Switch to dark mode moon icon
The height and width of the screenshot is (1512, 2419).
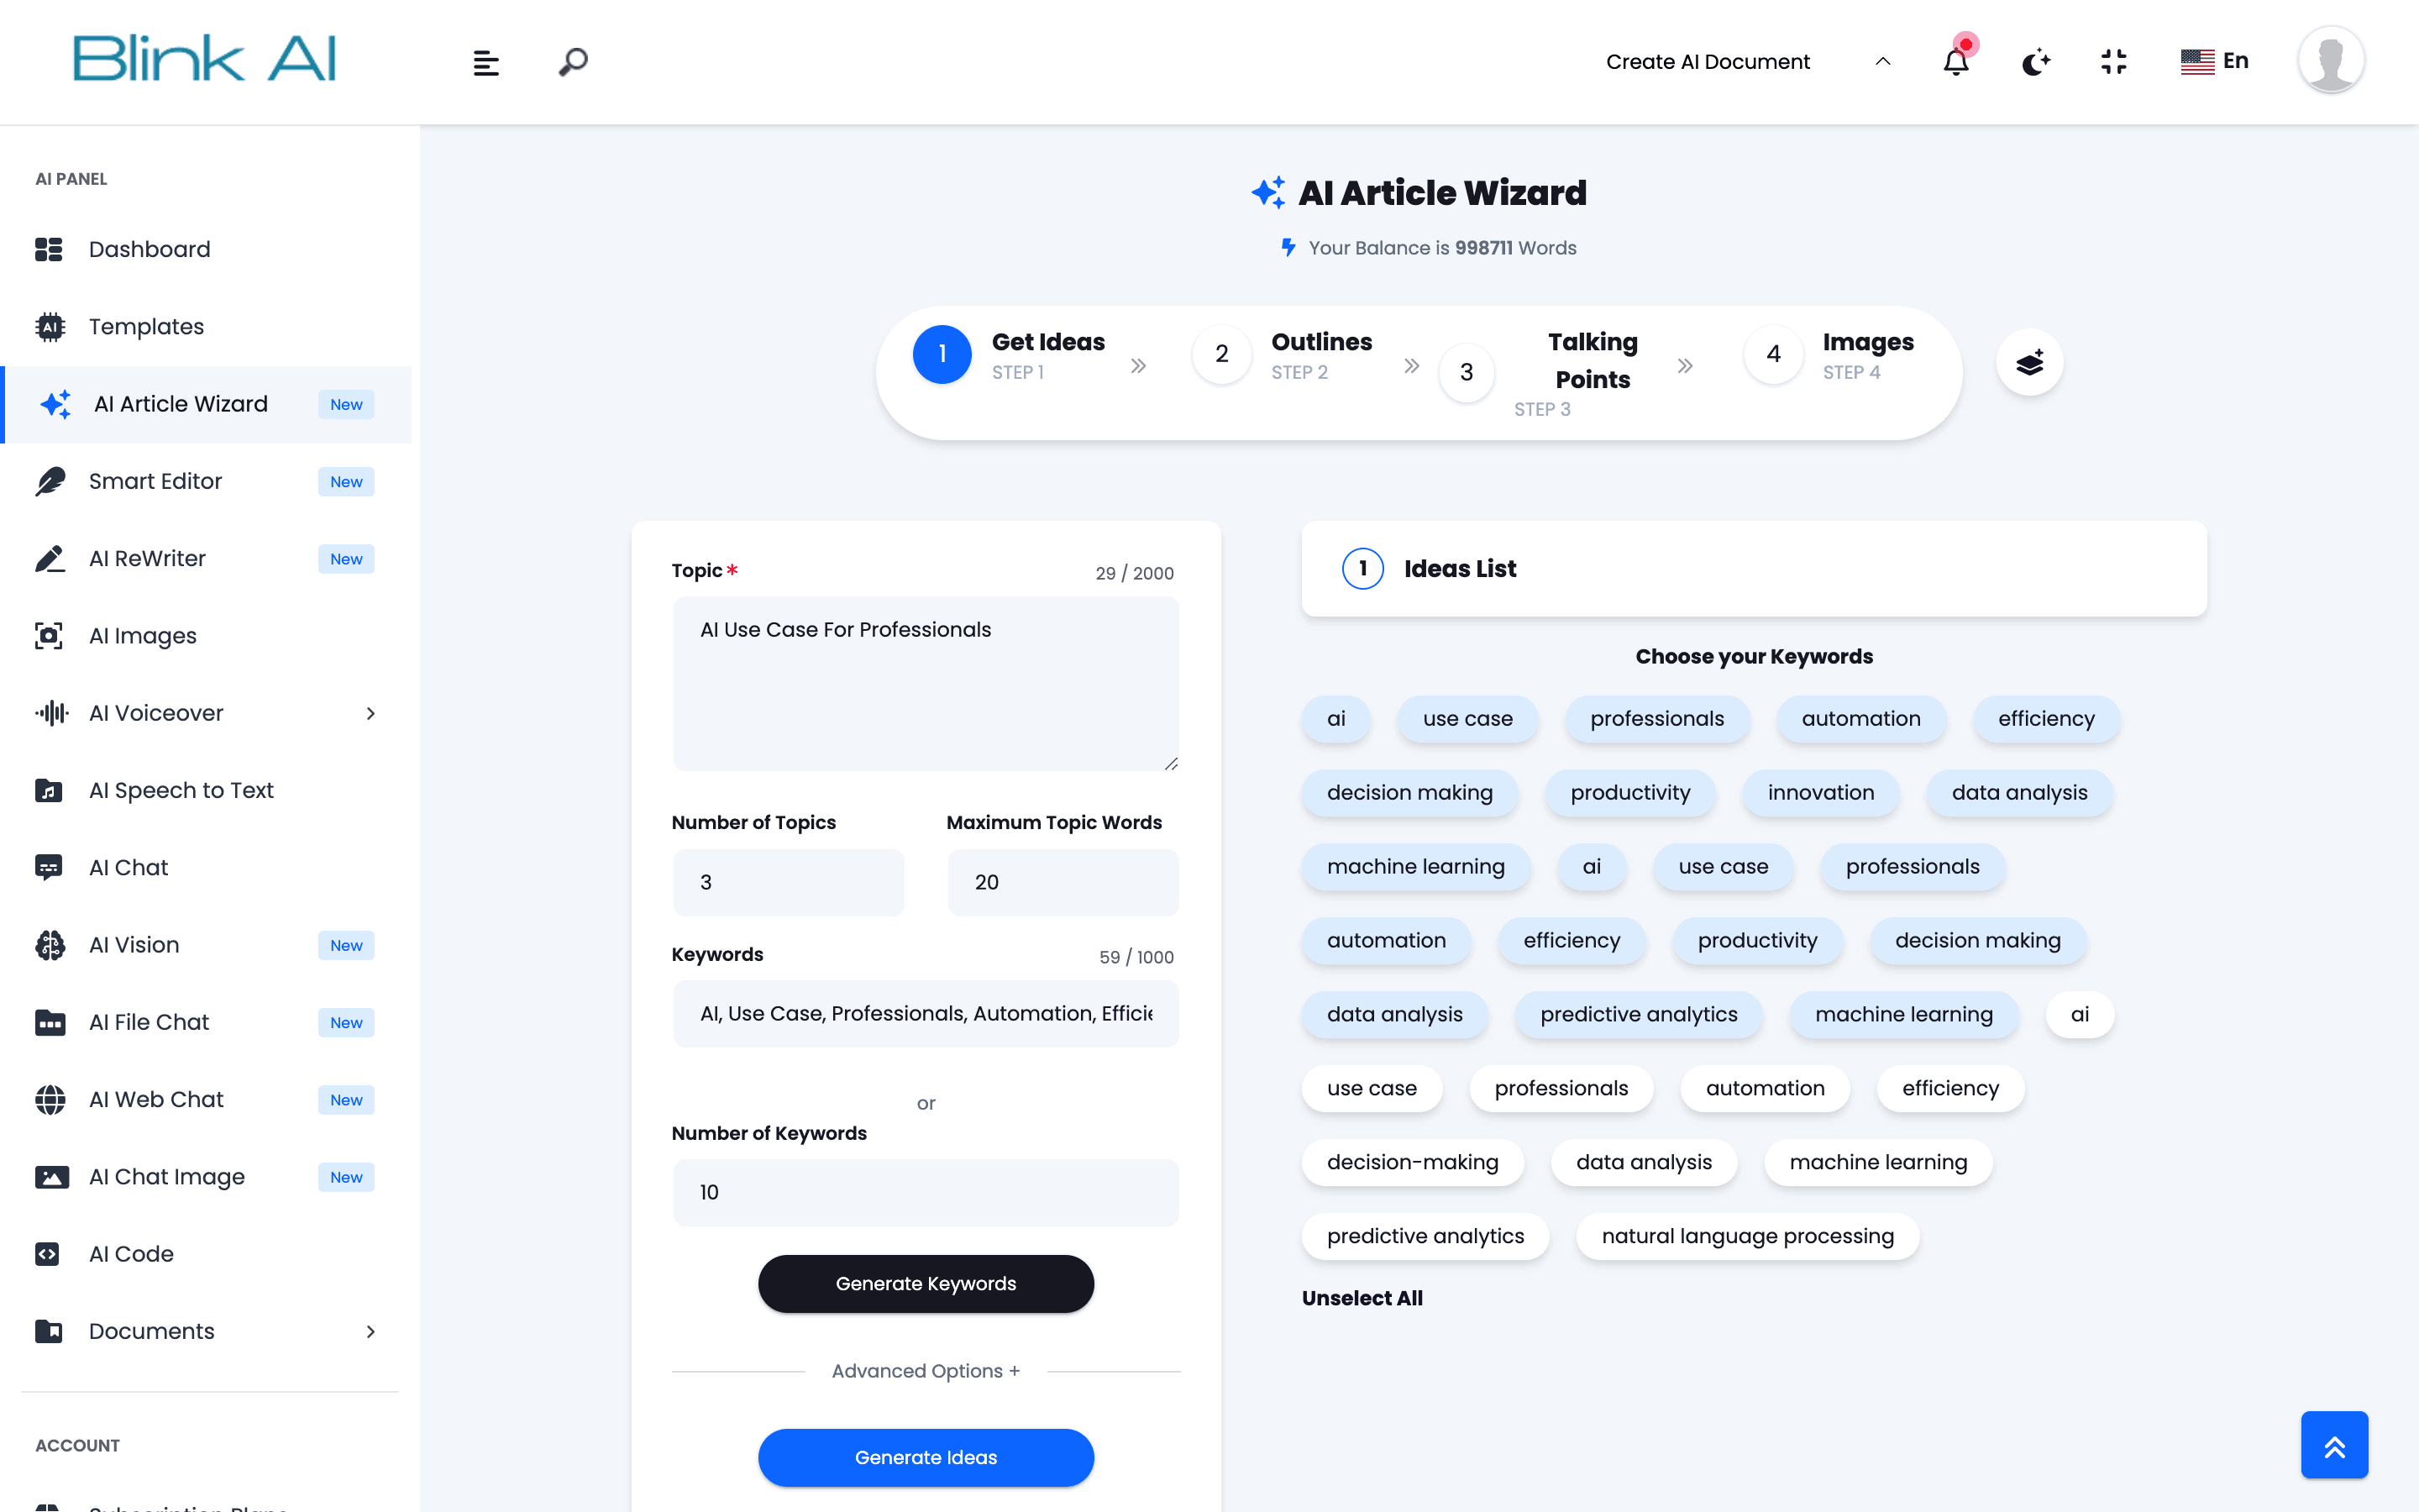[x=2035, y=62]
